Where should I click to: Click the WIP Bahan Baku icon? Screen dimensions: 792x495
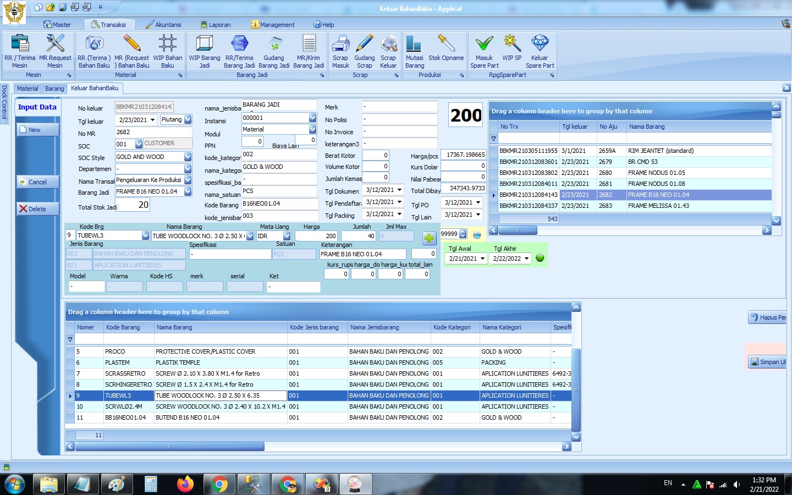[167, 51]
